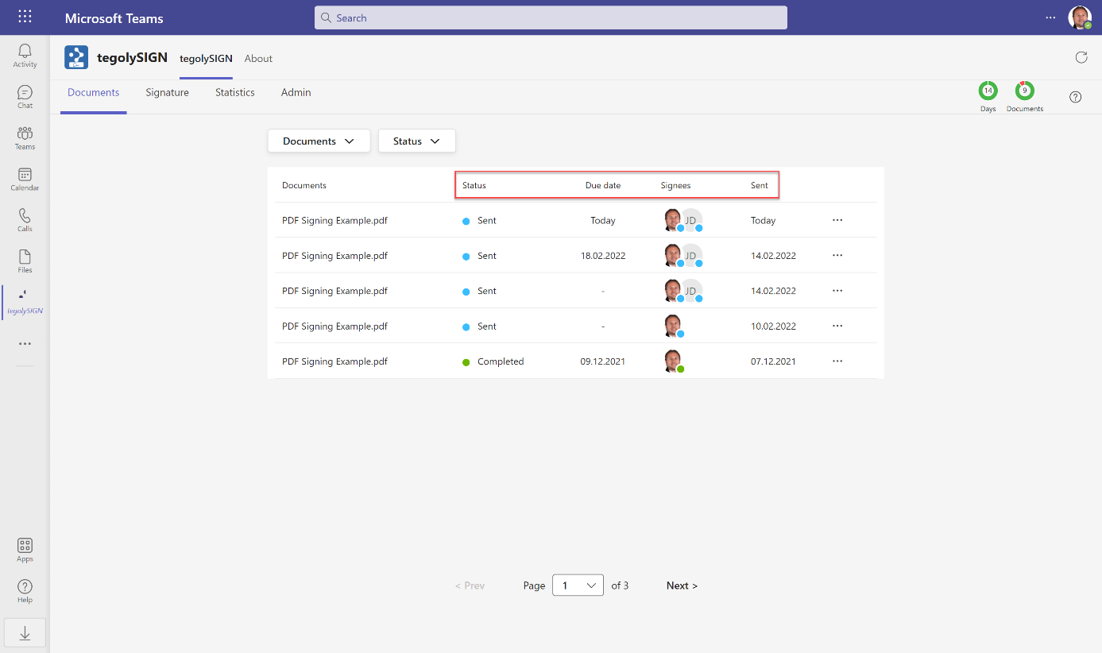Image resolution: width=1102 pixels, height=653 pixels.
Task: Expand the Documents filter dropdown
Action: point(319,141)
